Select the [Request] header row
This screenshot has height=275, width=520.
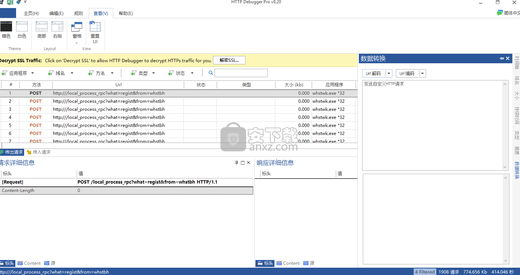point(126,182)
